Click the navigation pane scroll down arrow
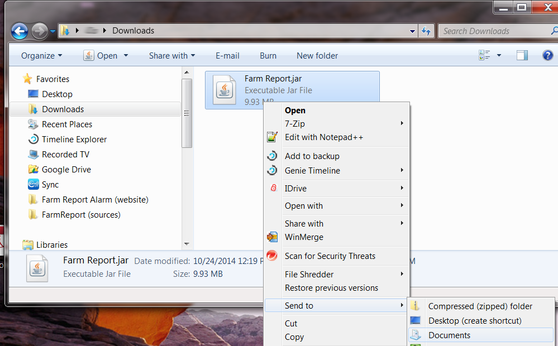The image size is (558, 346). click(187, 244)
